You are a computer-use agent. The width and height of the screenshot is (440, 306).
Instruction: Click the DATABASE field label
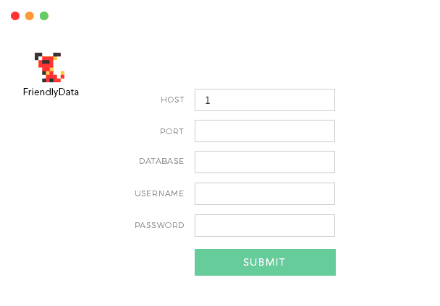(x=161, y=161)
